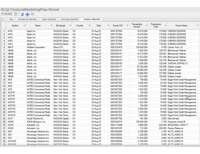Sort by the Date column header
The height and width of the screenshot is (154, 200).
coord(98,26)
